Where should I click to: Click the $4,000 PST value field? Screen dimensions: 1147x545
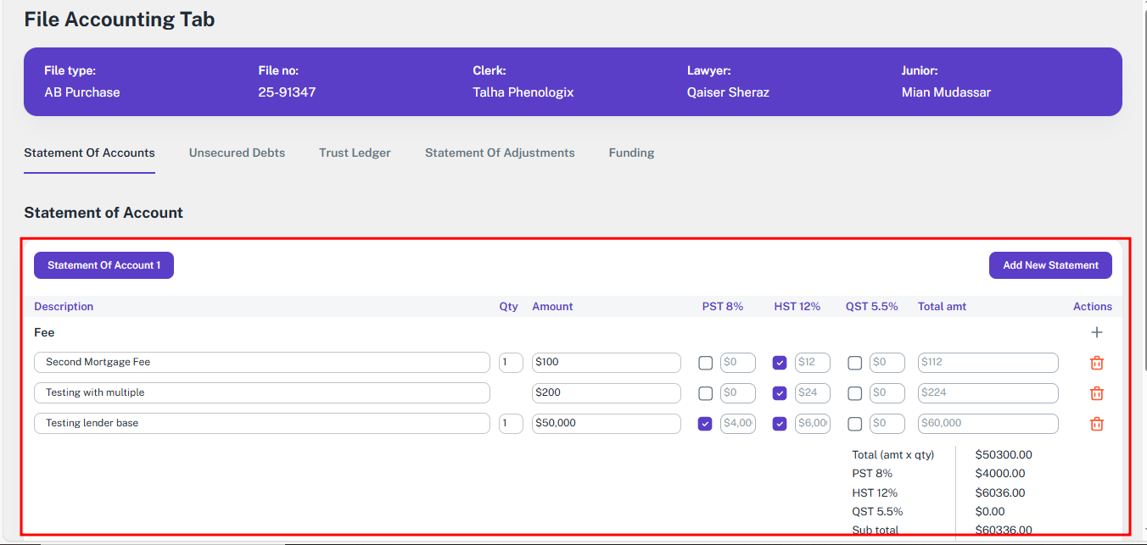click(x=738, y=424)
